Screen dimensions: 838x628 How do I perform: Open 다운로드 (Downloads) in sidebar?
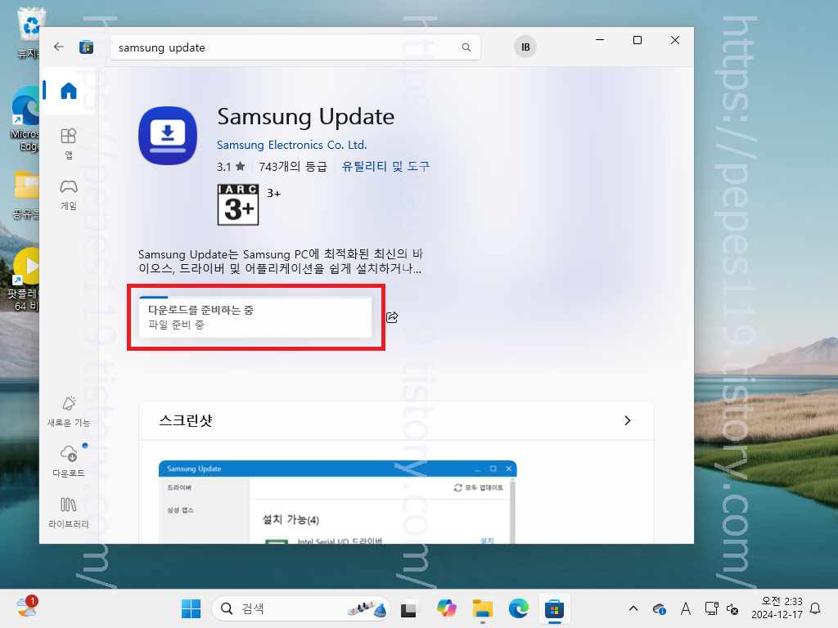(x=69, y=461)
